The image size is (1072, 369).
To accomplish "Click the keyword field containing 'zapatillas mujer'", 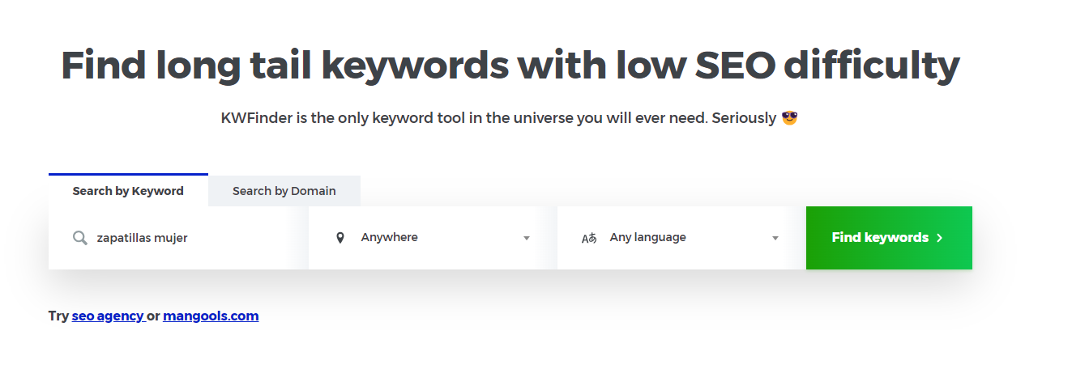I will tap(178, 238).
